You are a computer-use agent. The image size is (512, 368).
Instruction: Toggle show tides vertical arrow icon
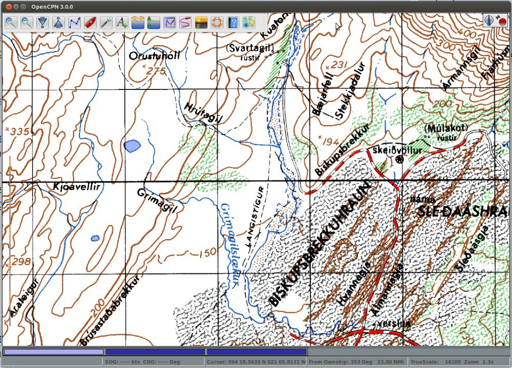point(154,22)
